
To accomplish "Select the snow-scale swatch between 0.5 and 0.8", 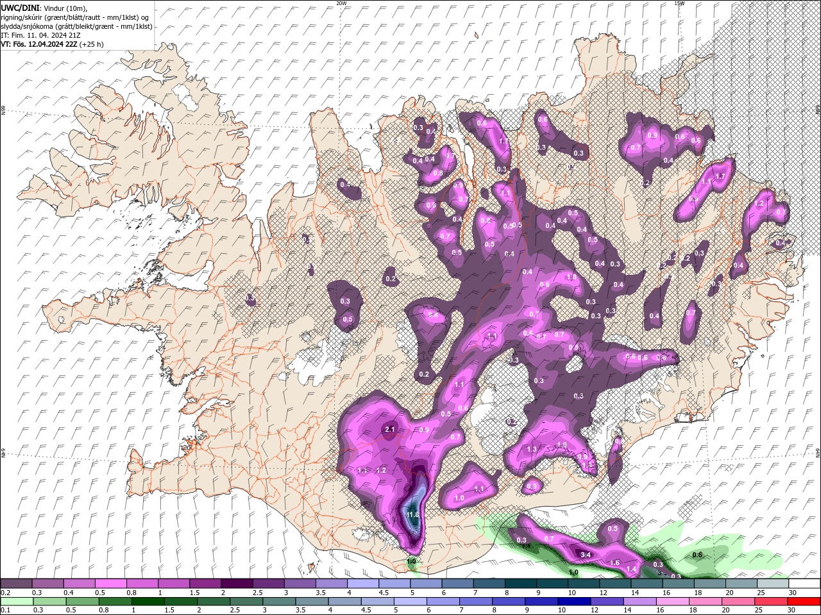I will pos(111,584).
